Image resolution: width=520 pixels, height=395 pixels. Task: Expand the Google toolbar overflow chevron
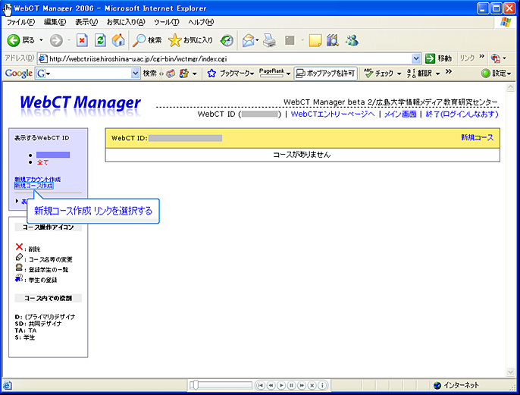tap(449, 71)
